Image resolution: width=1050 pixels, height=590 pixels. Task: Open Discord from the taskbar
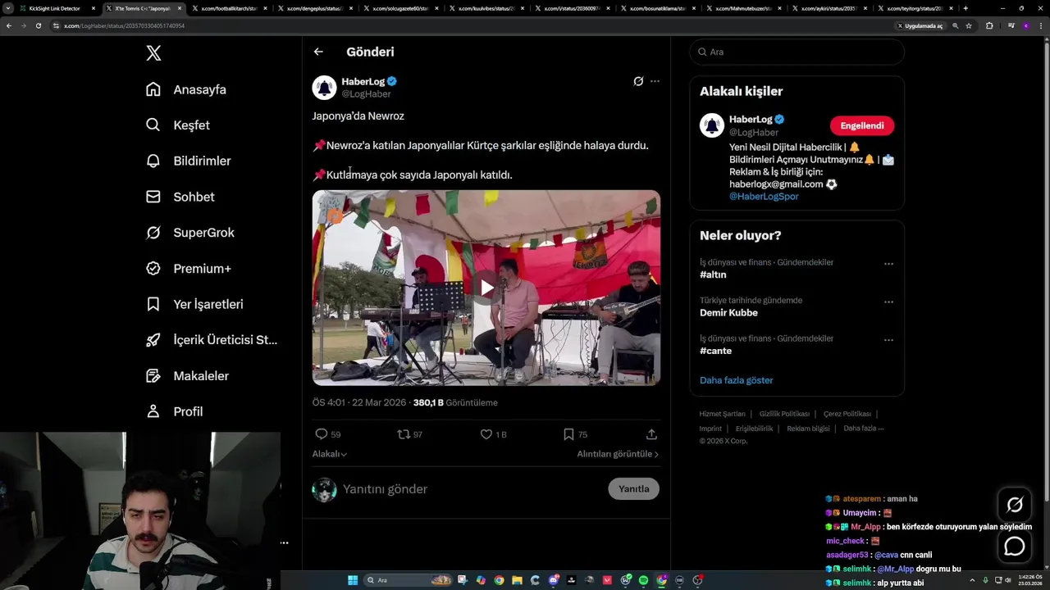tap(554, 580)
